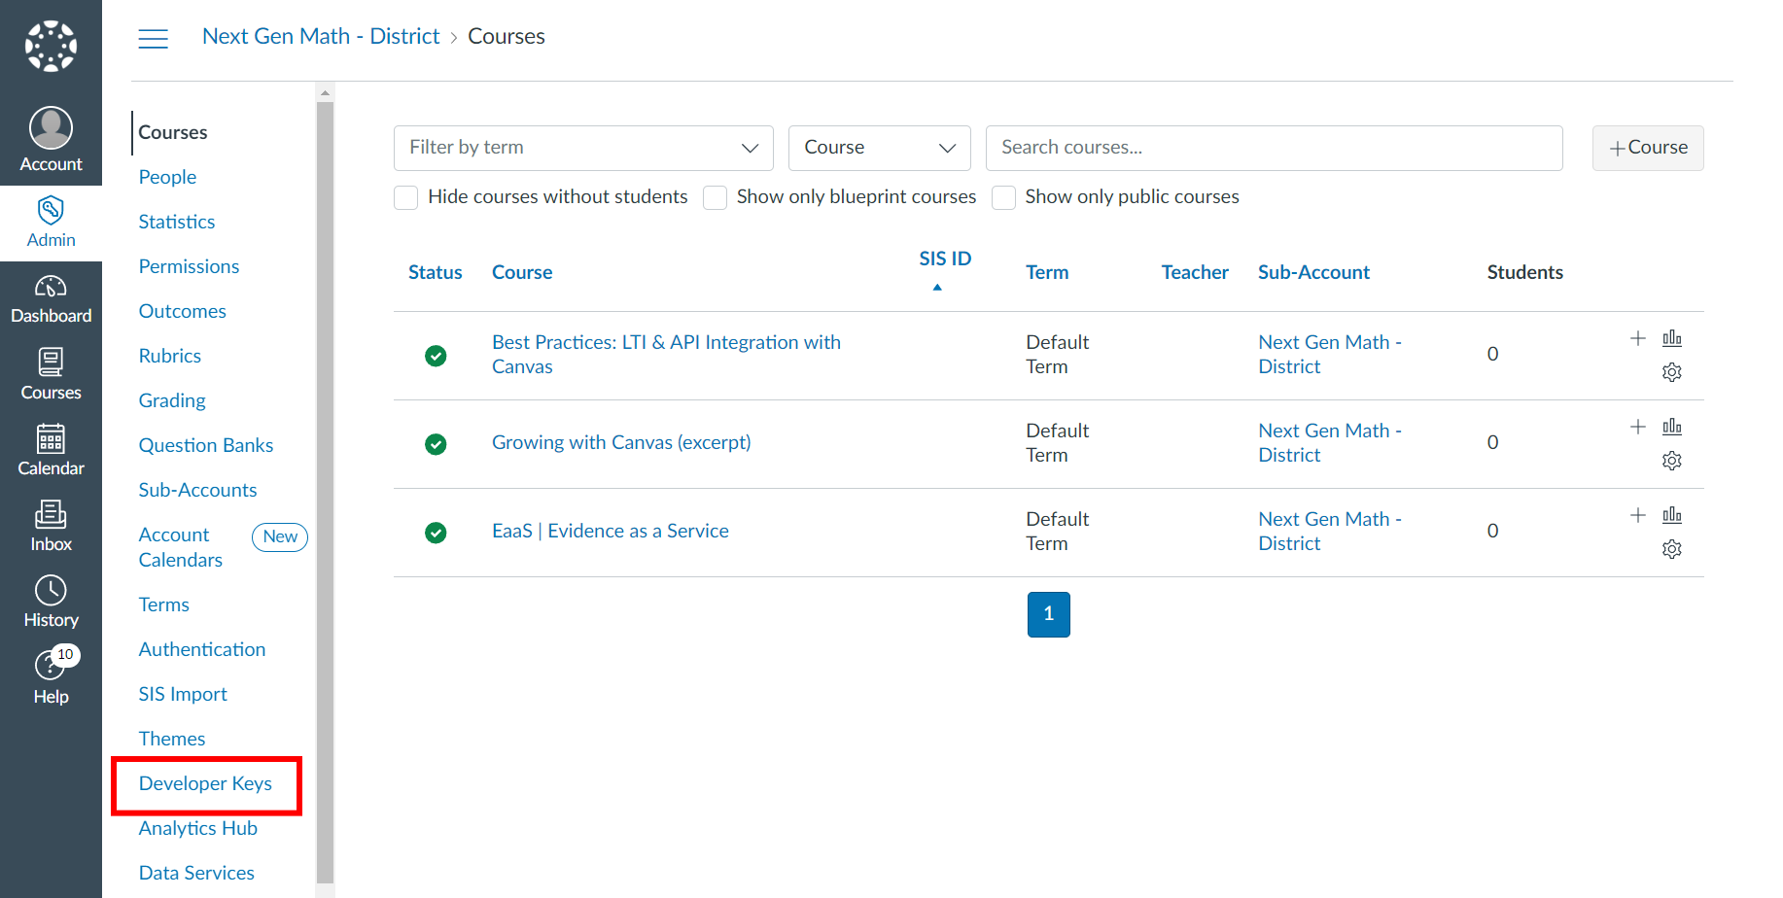This screenshot has height=898, width=1783.
Task: View statistics for EaaS course
Action: pos(1672,515)
